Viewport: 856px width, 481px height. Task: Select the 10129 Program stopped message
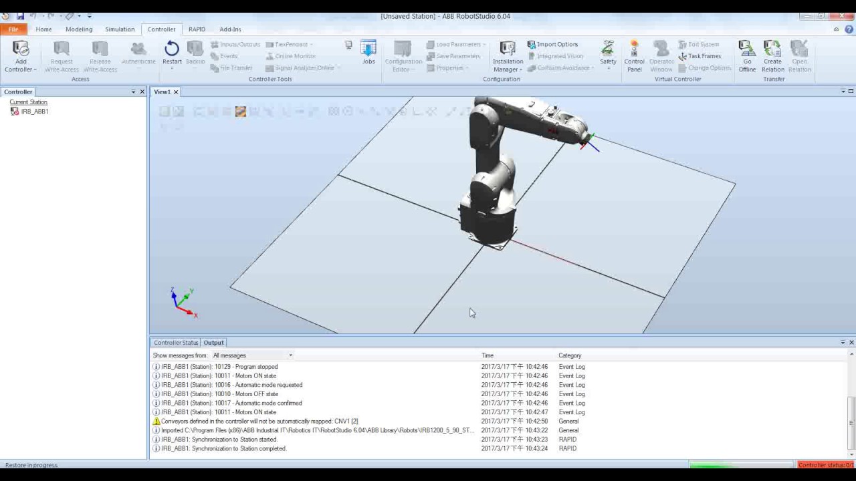(498, 367)
